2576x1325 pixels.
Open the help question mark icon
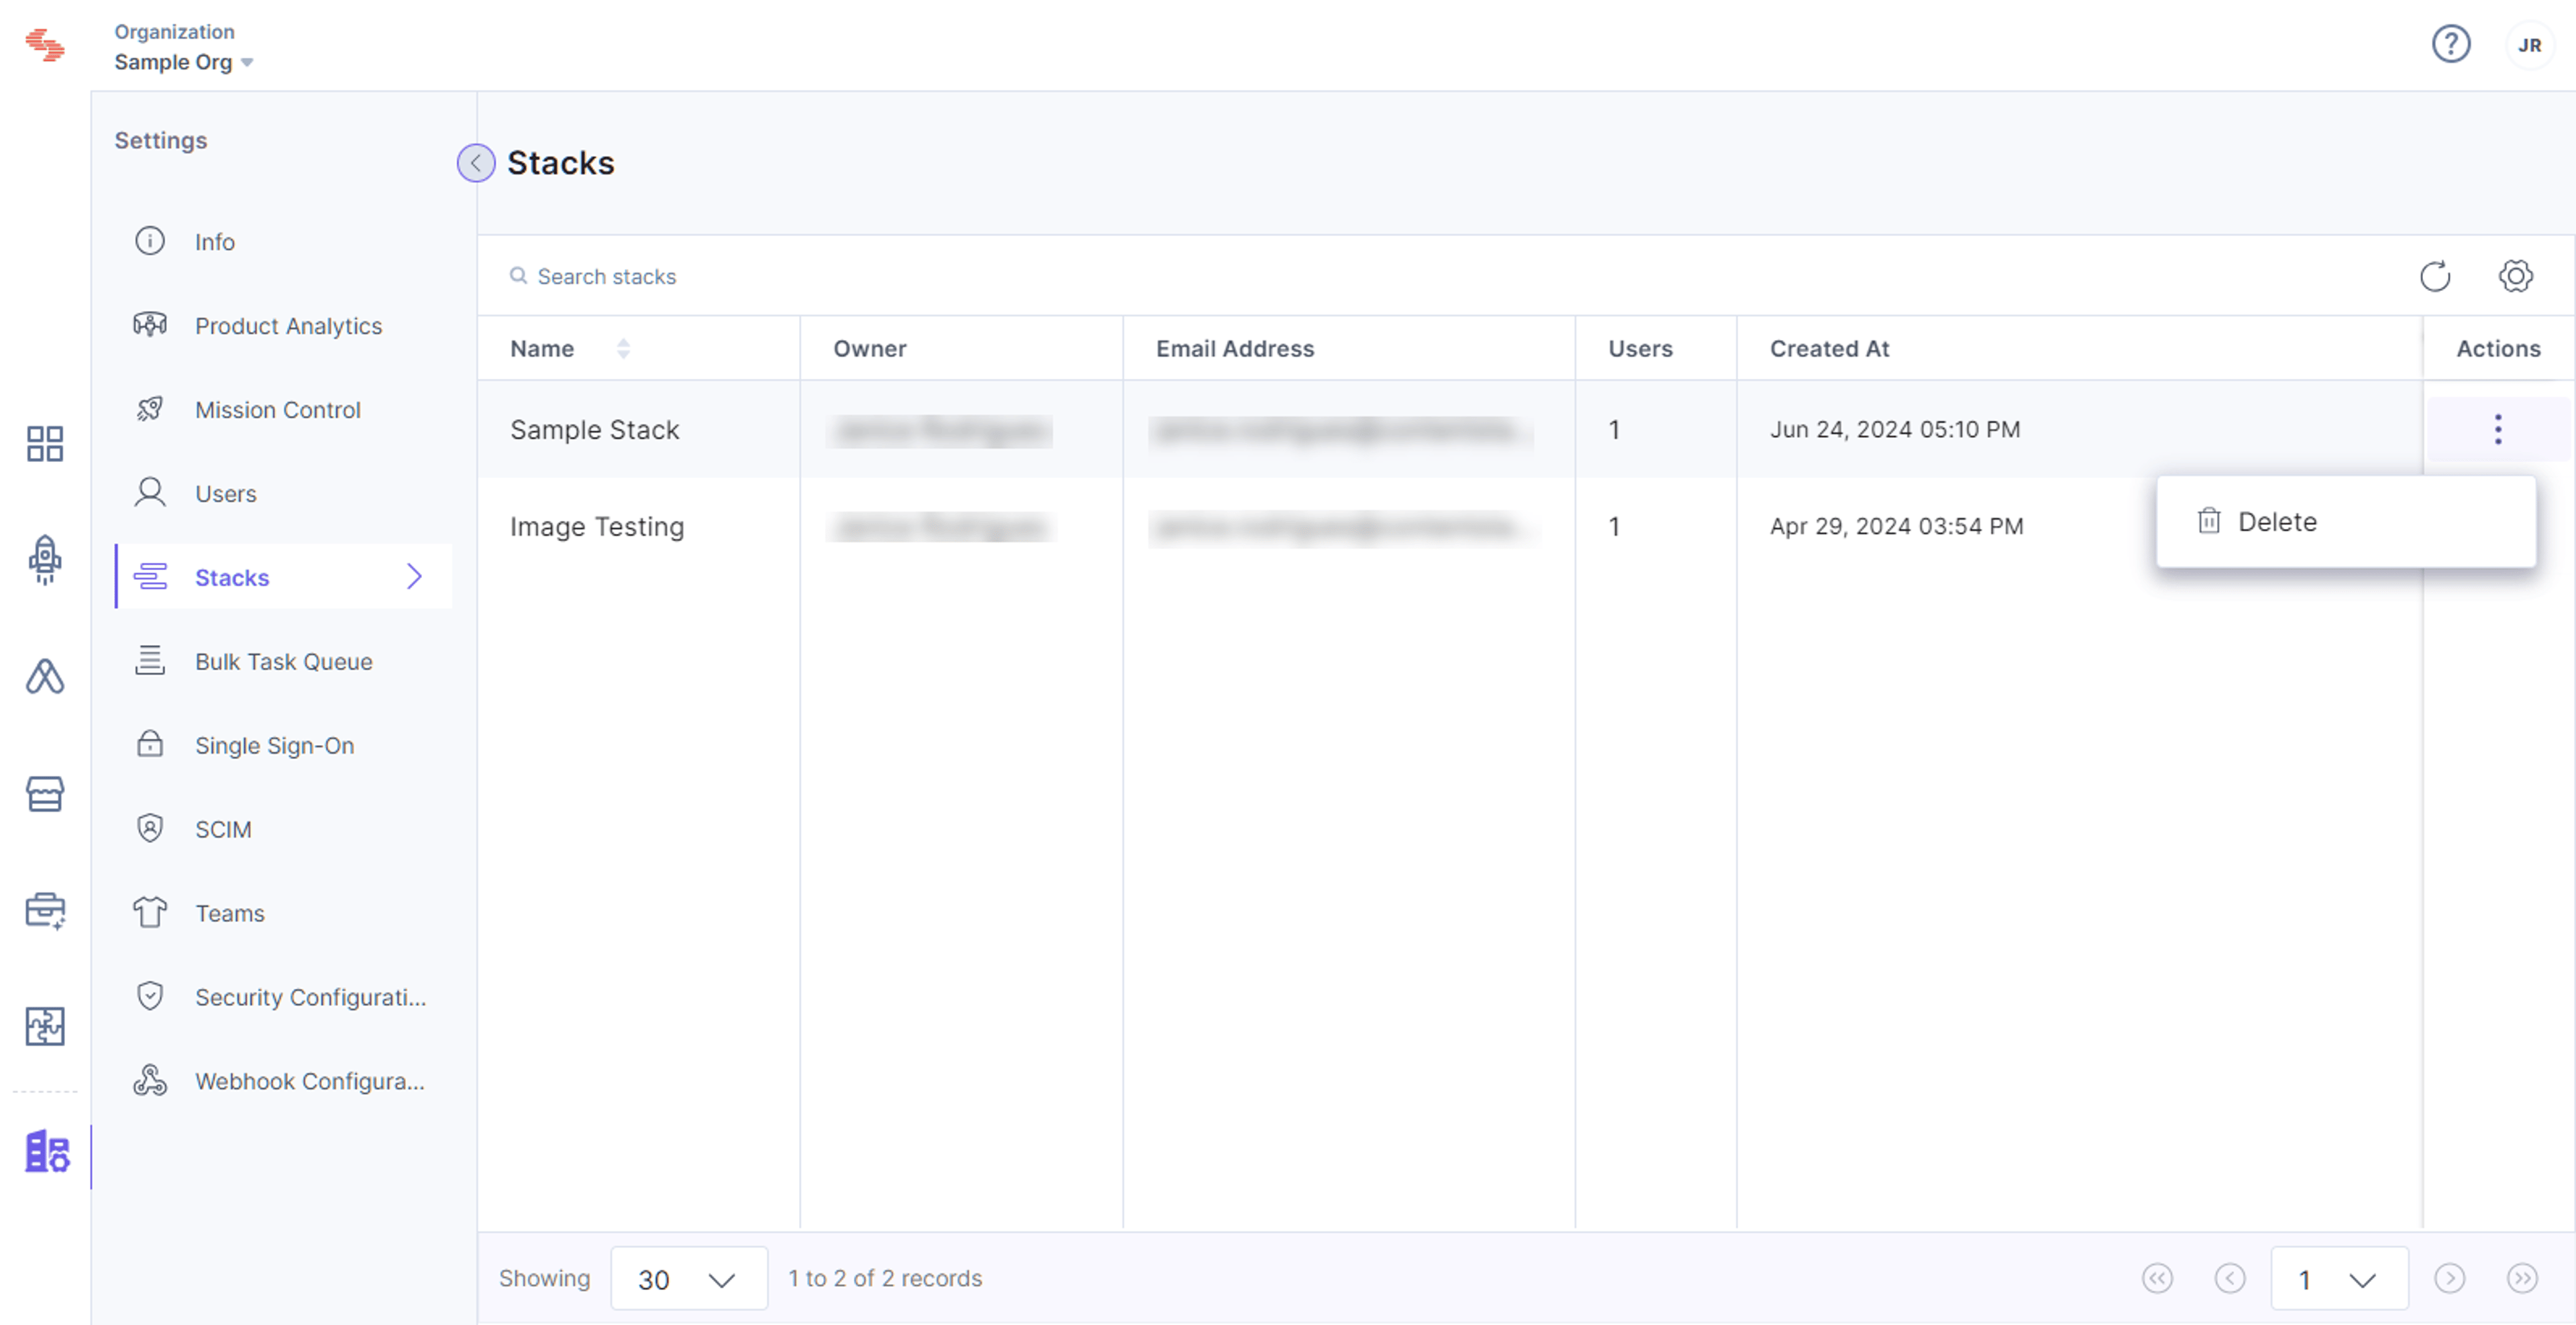(x=2451, y=44)
